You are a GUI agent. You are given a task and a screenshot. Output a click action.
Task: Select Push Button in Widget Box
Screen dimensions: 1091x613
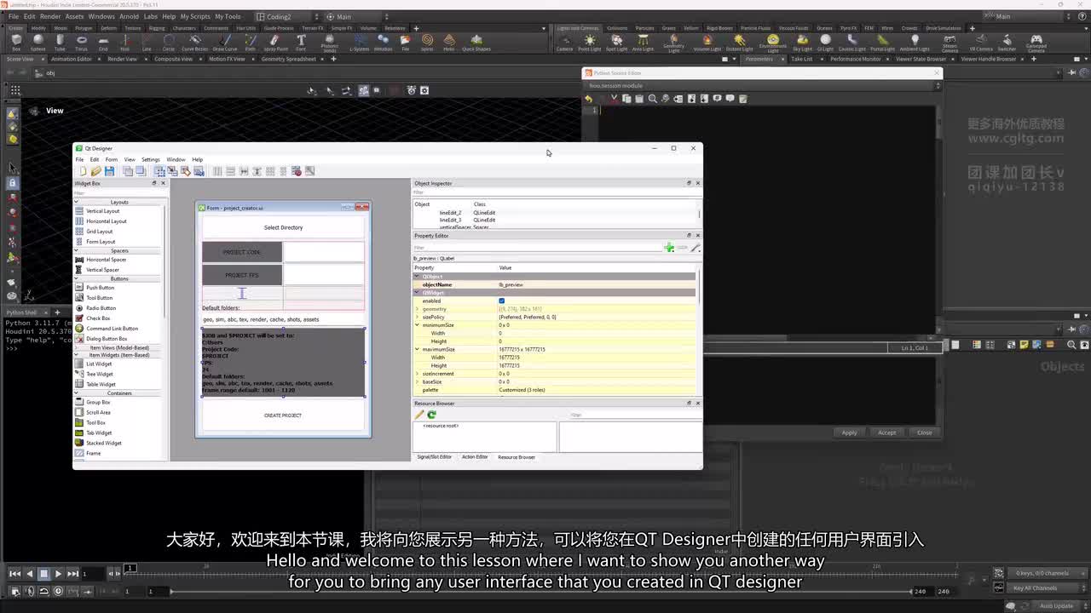pyautogui.click(x=100, y=288)
